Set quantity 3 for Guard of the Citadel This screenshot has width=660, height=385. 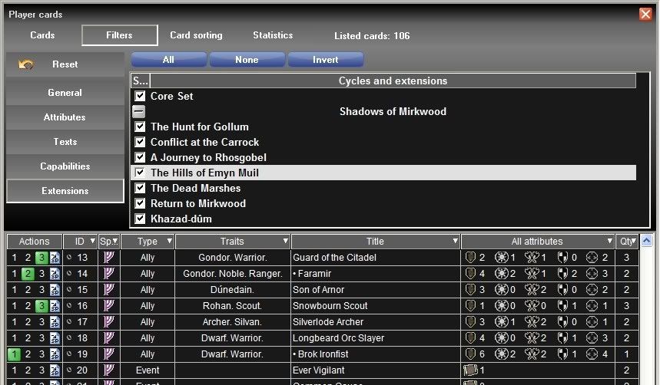(41, 258)
